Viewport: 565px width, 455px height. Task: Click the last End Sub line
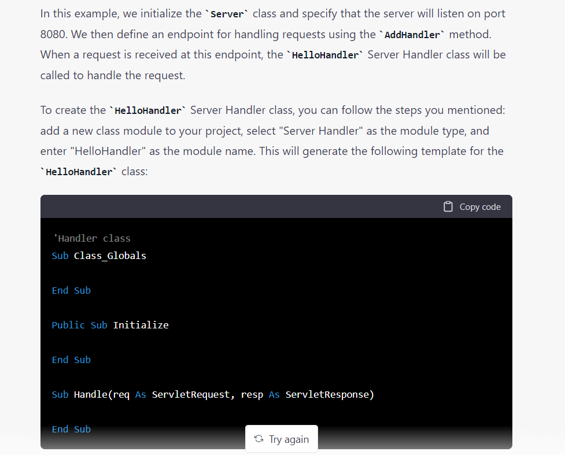point(71,429)
